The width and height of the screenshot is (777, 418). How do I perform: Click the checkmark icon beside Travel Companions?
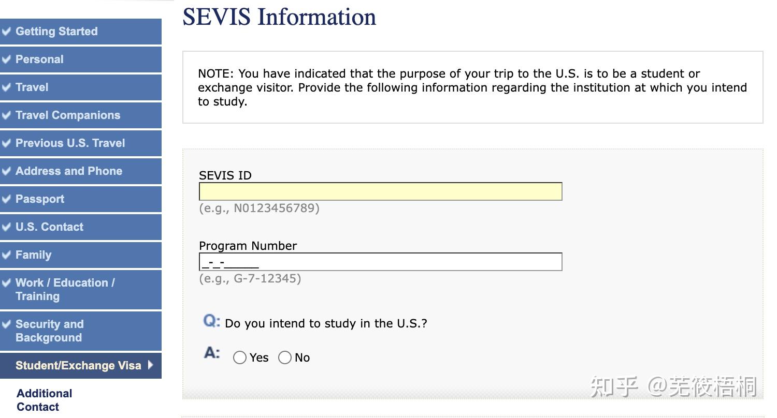pos(6,115)
